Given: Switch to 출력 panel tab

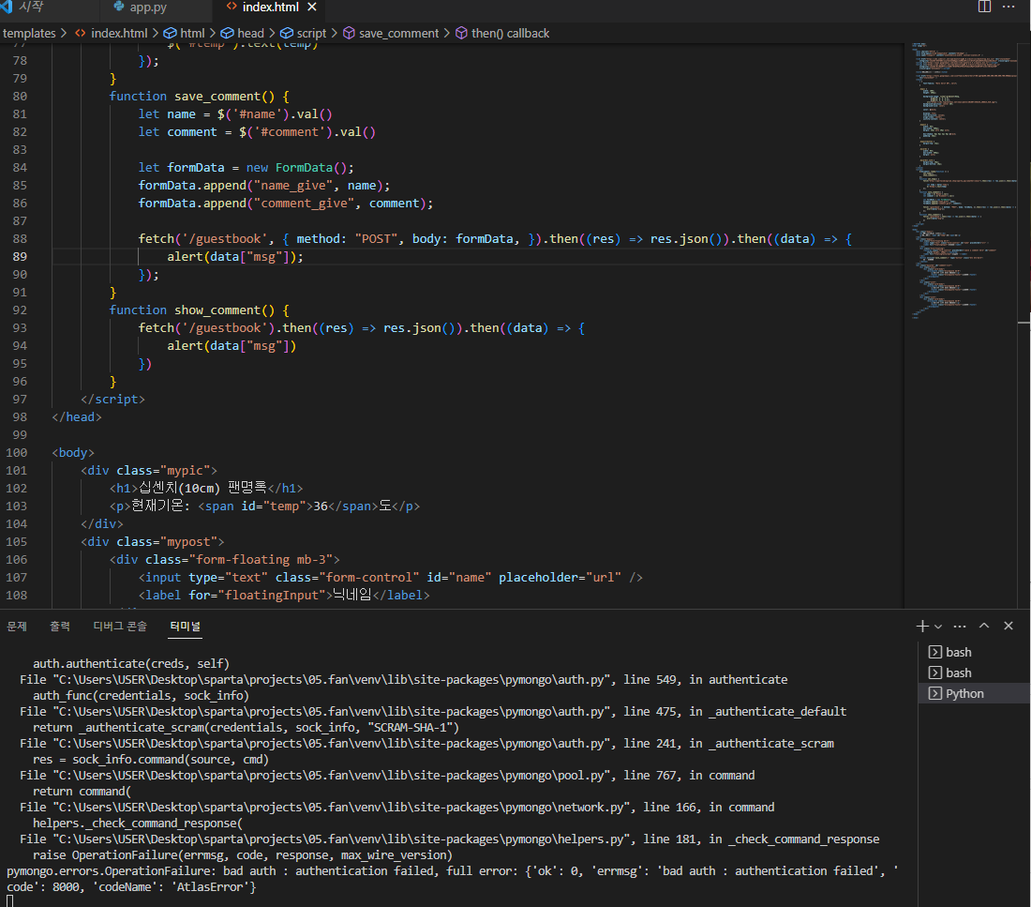Looking at the screenshot, I should tap(60, 626).
